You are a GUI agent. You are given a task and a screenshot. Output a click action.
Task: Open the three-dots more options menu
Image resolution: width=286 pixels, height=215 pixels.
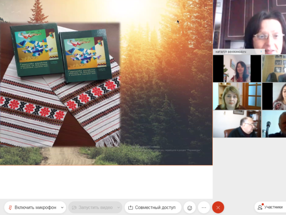204,207
